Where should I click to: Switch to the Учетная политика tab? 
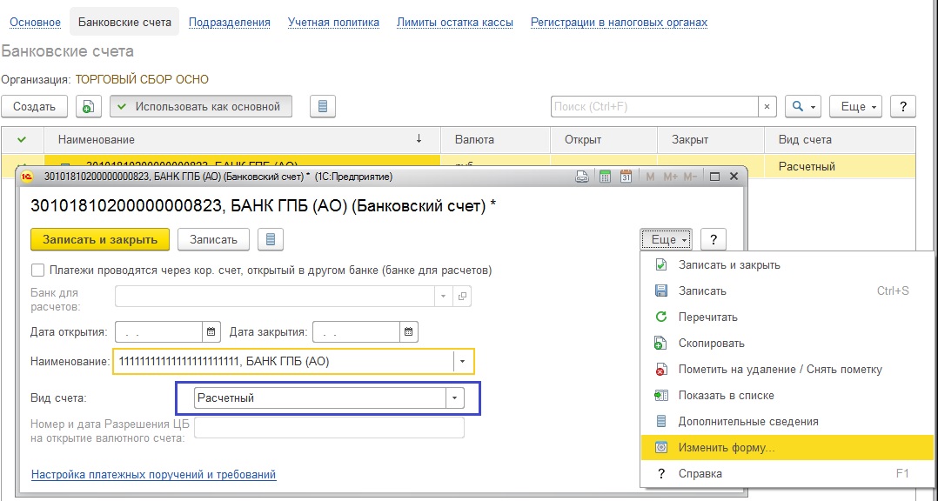333,22
